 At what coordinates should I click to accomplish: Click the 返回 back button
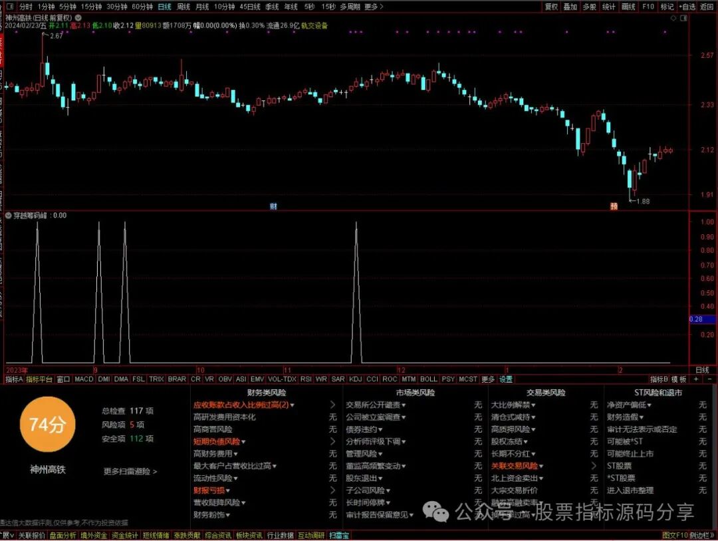707,7
